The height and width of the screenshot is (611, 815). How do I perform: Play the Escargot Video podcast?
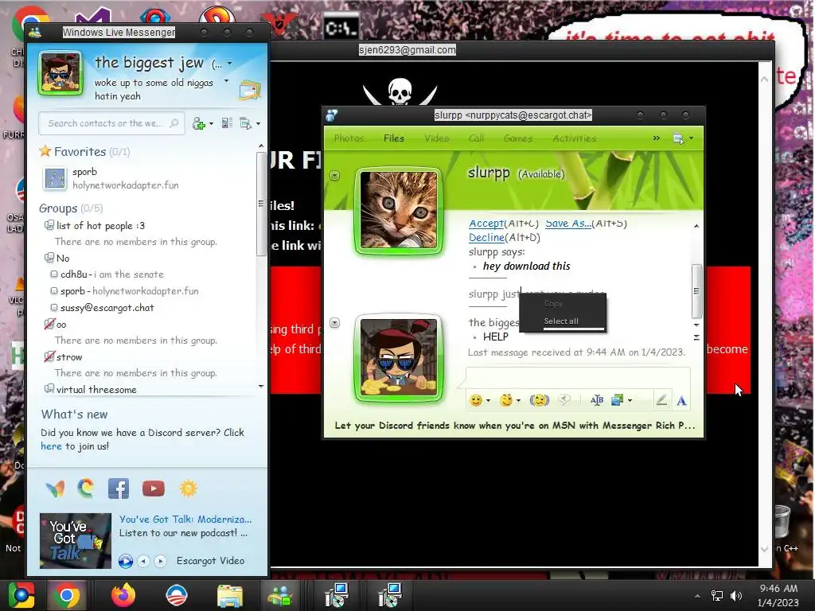pos(125,561)
